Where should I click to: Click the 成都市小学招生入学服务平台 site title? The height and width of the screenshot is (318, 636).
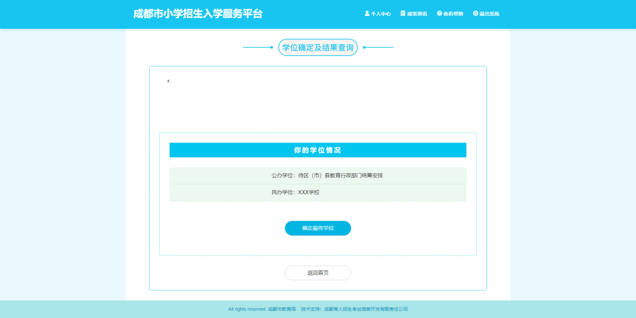tap(198, 14)
